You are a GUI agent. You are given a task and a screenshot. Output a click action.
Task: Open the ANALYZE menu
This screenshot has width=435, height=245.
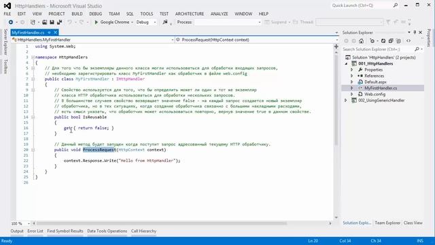(219, 14)
